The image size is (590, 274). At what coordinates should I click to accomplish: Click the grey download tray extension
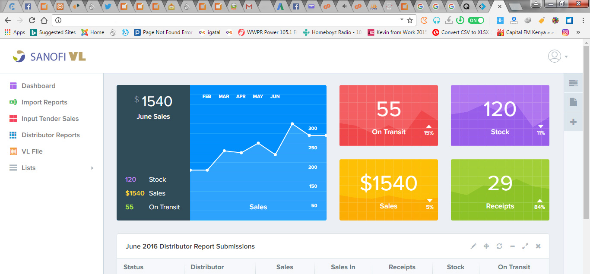point(449,20)
